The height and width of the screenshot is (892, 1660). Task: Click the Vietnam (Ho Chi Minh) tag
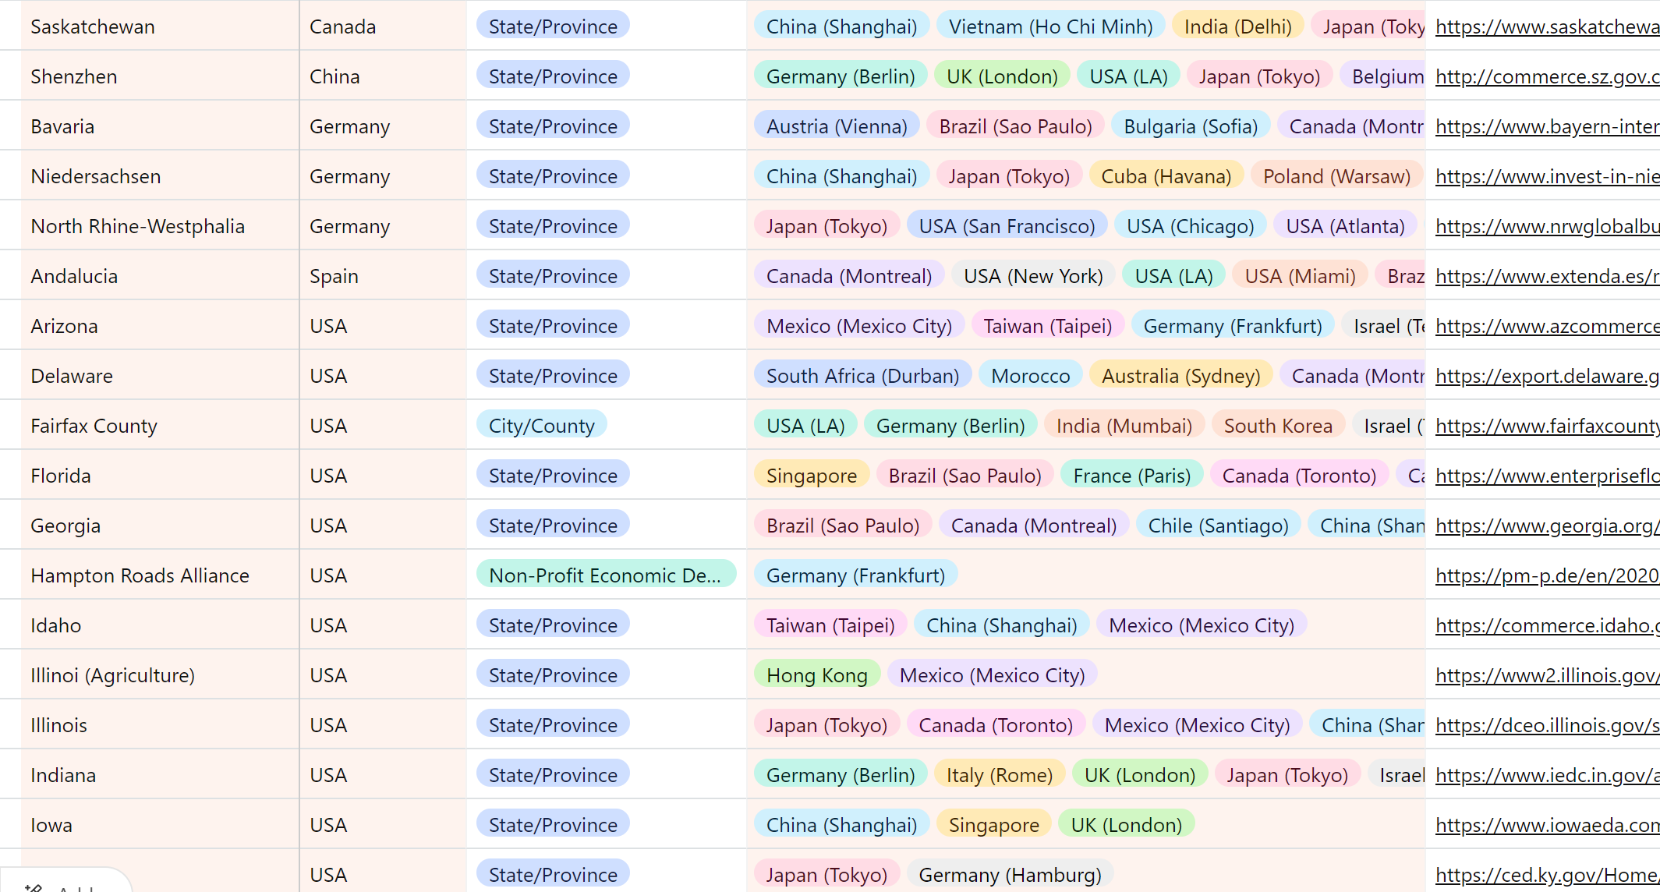(1050, 27)
